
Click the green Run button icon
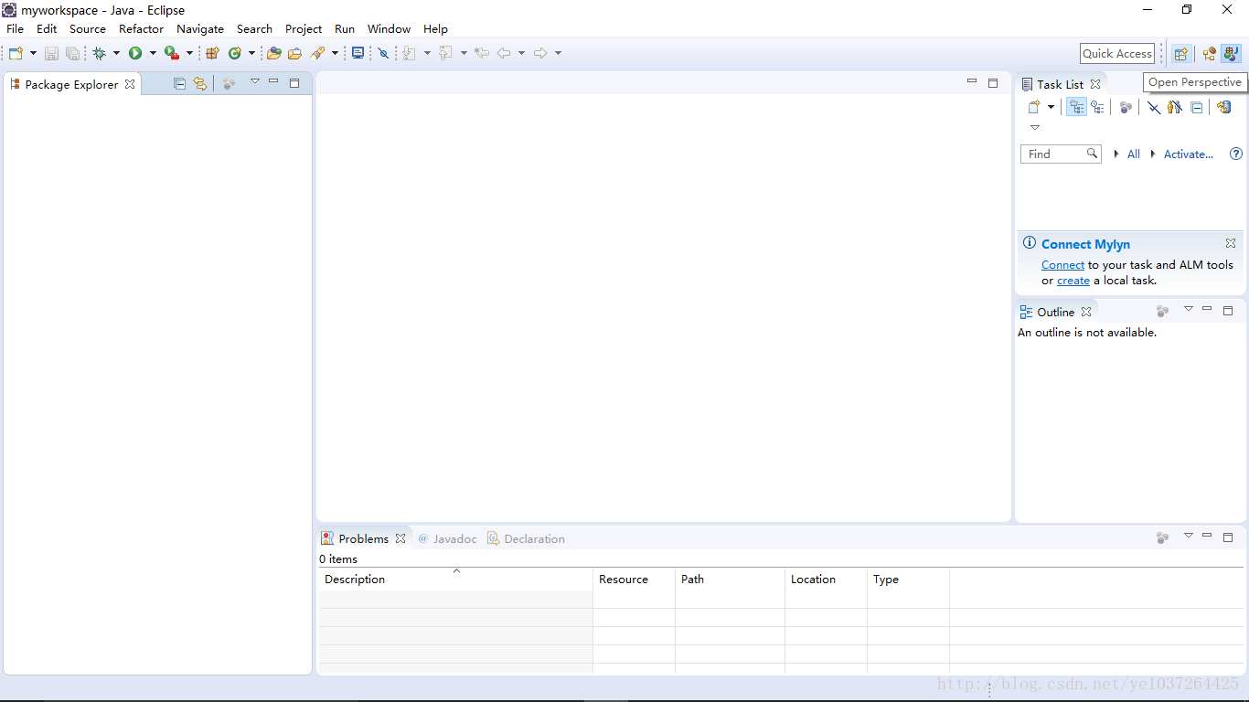click(x=135, y=53)
